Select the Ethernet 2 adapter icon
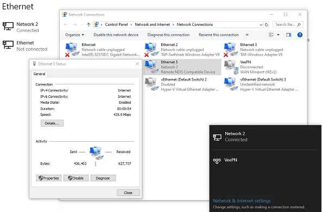322x212 pixels. click(151, 49)
